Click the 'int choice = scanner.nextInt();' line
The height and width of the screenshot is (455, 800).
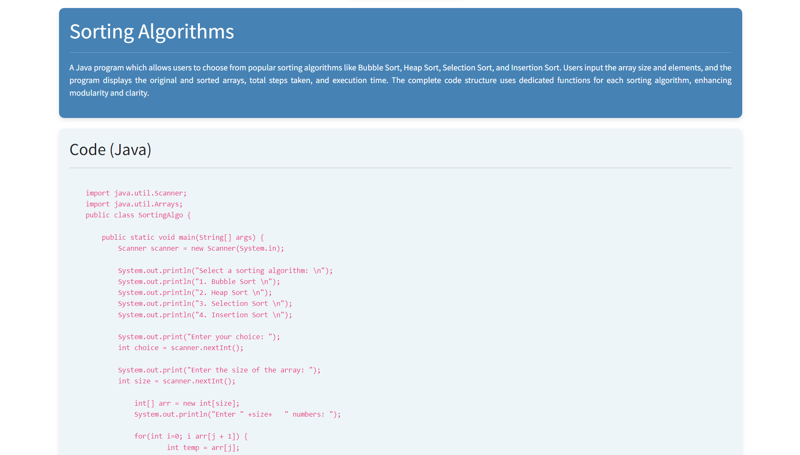click(x=180, y=348)
